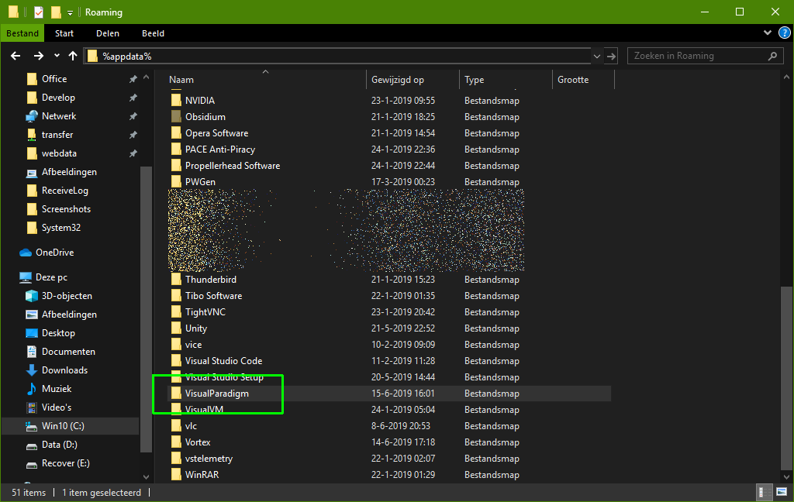This screenshot has height=502, width=794.
Task: Click the search magnifier icon
Action: [773, 57]
